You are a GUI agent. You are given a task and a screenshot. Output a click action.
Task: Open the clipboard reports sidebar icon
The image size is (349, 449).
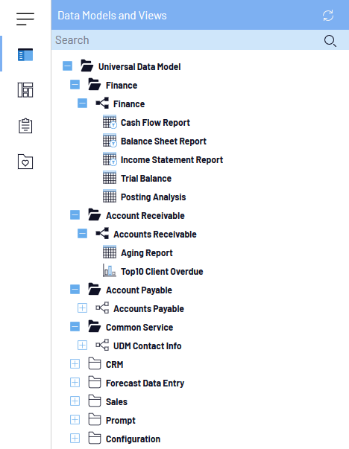[25, 126]
